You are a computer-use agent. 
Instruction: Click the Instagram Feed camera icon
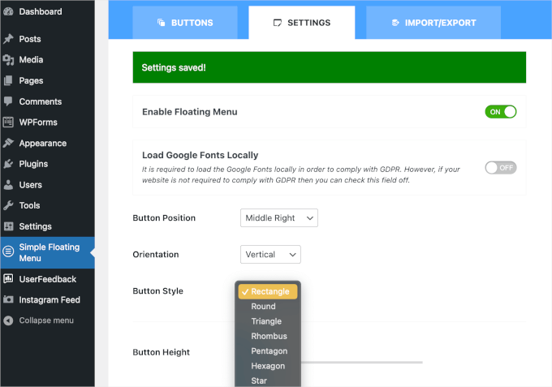tap(8, 299)
